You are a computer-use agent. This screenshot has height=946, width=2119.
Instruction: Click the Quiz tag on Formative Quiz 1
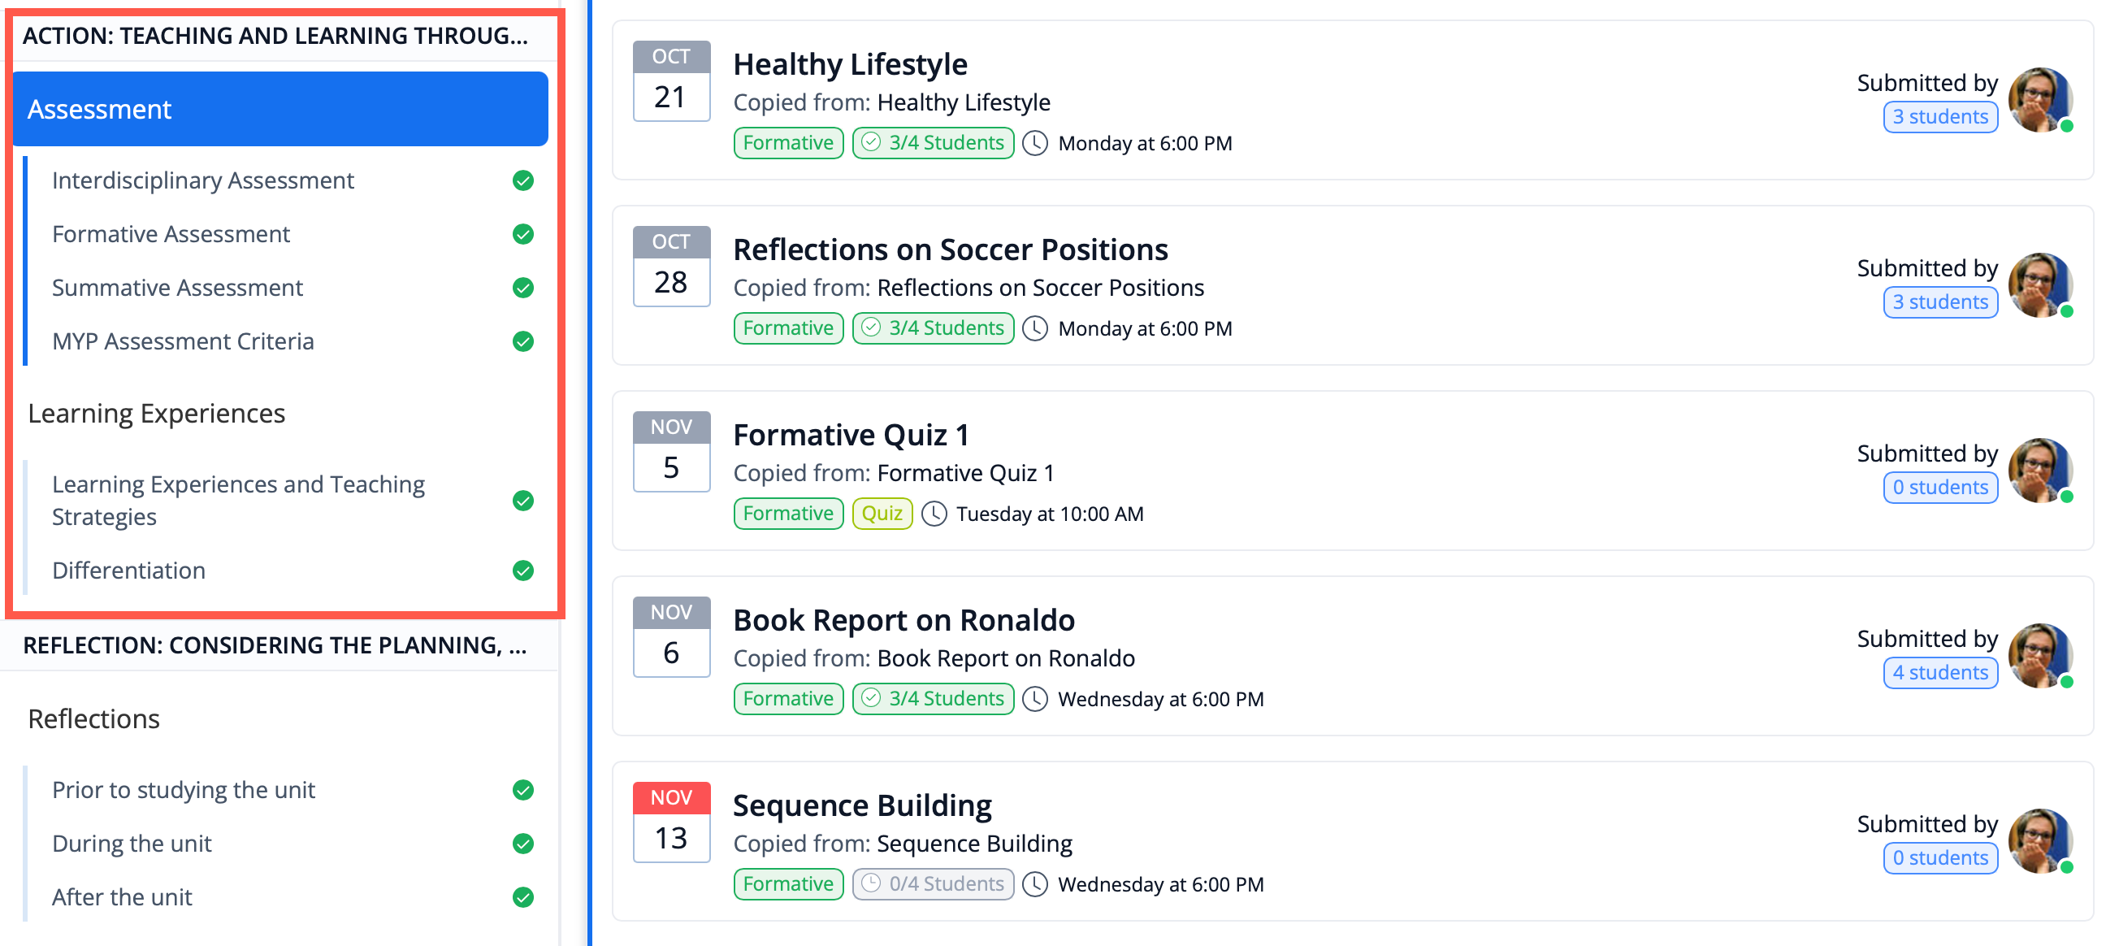pyautogui.click(x=882, y=514)
